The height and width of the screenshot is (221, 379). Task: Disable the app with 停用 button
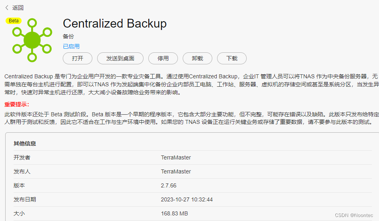point(163,58)
